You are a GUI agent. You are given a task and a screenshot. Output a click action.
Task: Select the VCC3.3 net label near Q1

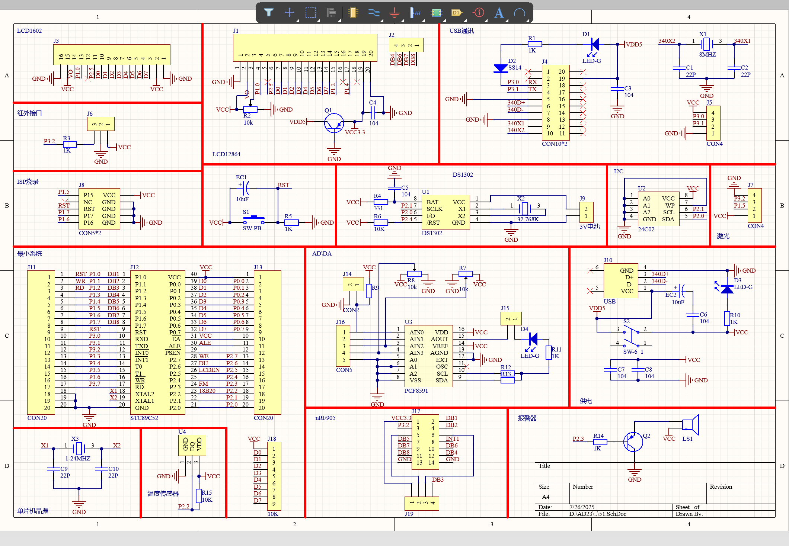click(x=355, y=132)
